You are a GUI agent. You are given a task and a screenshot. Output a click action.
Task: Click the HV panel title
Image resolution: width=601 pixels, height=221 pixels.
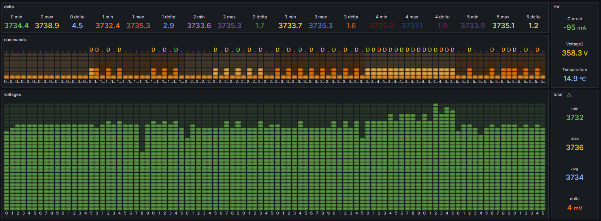click(556, 7)
